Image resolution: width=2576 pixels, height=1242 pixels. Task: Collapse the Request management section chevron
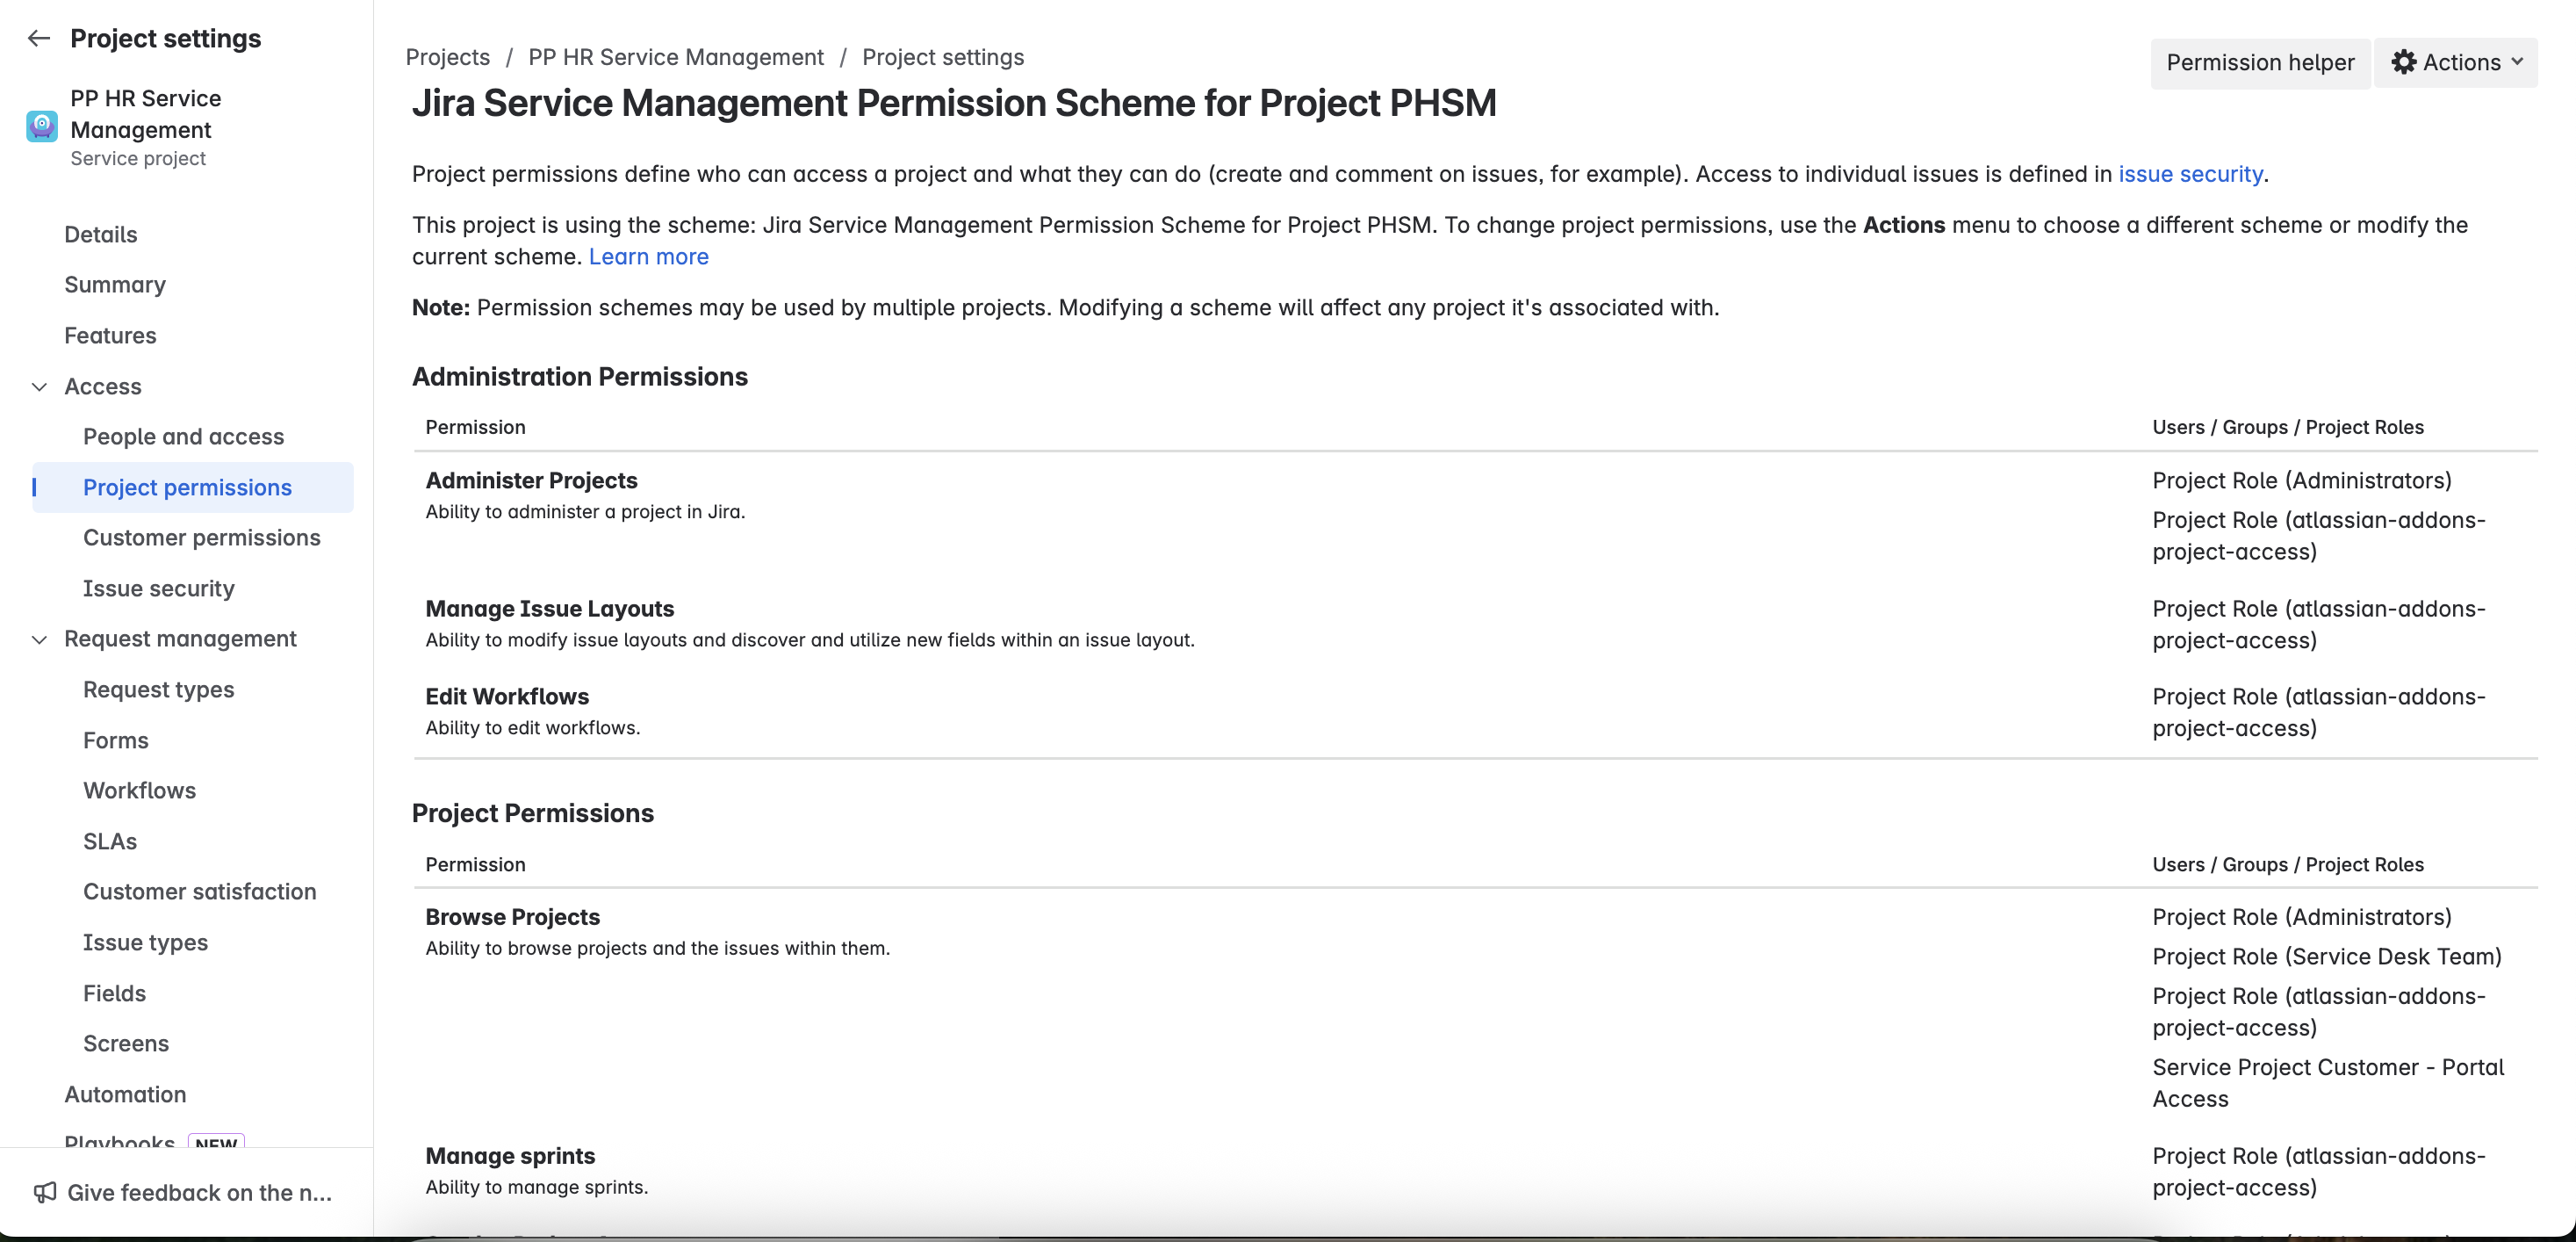point(39,639)
